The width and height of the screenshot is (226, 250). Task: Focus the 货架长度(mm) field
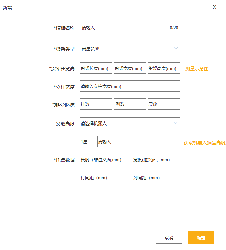pyautogui.click(x=96, y=68)
